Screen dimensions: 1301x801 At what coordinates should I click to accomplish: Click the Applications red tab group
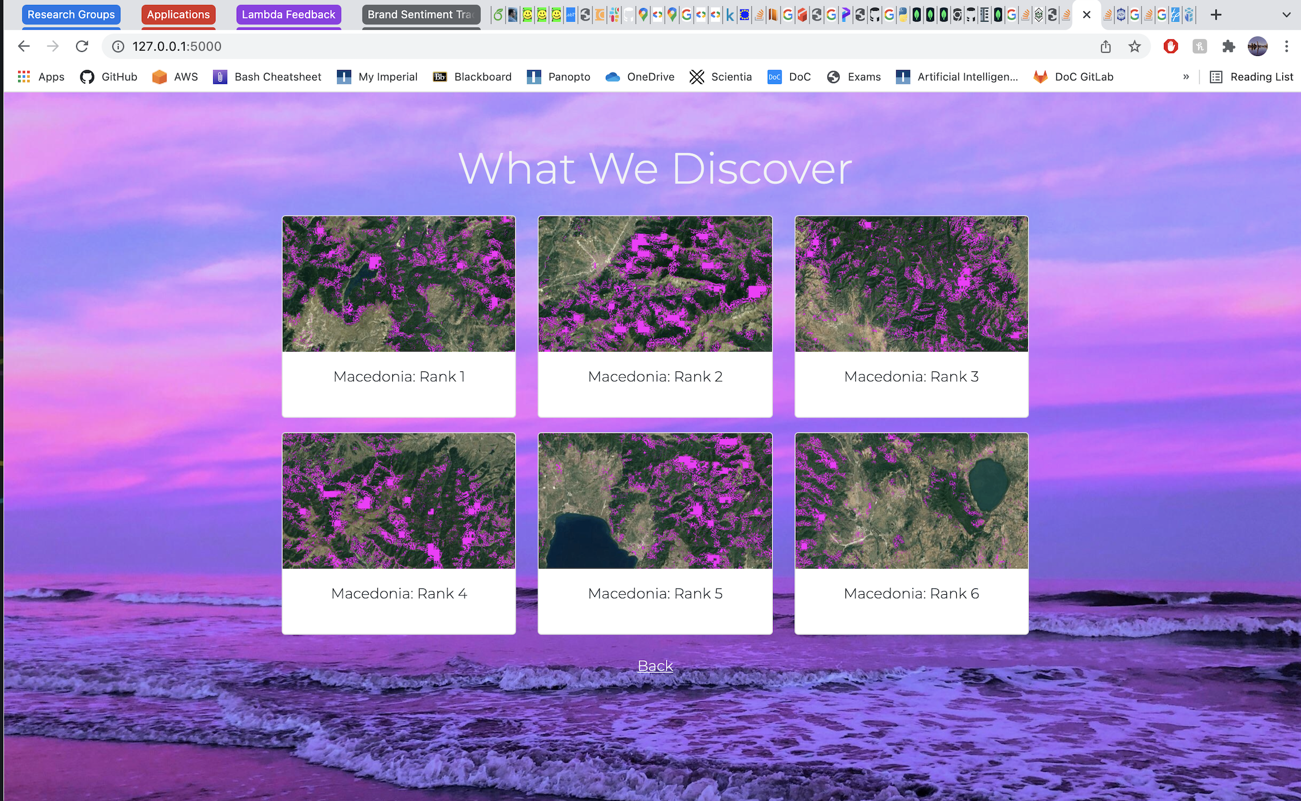click(178, 15)
